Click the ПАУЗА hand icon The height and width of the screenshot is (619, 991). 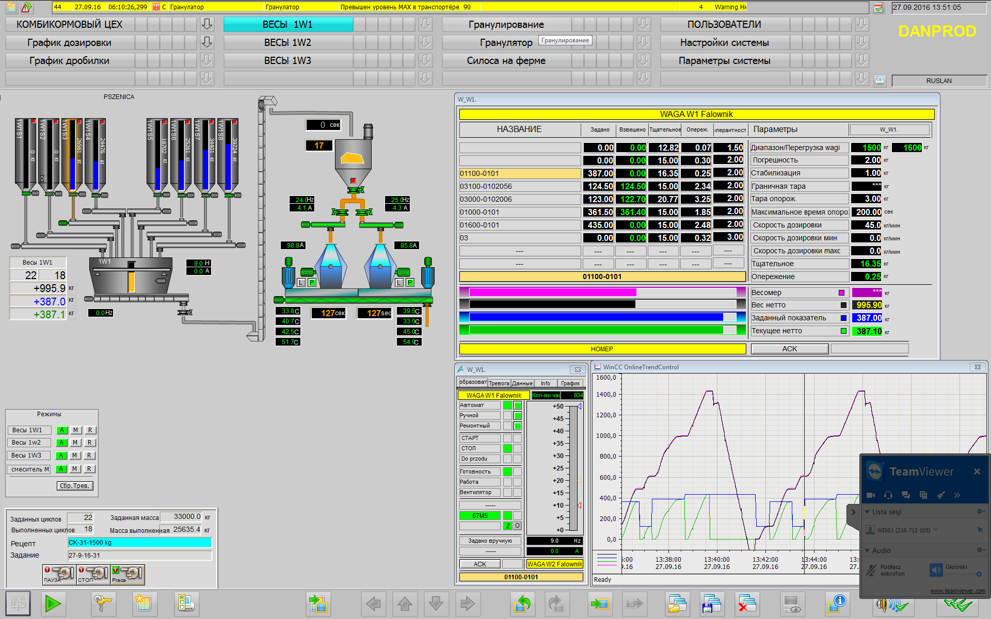(59, 574)
